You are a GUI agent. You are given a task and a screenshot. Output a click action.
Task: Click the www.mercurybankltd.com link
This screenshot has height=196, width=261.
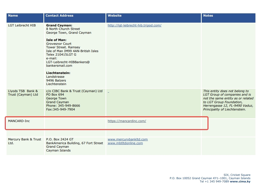[127, 139]
